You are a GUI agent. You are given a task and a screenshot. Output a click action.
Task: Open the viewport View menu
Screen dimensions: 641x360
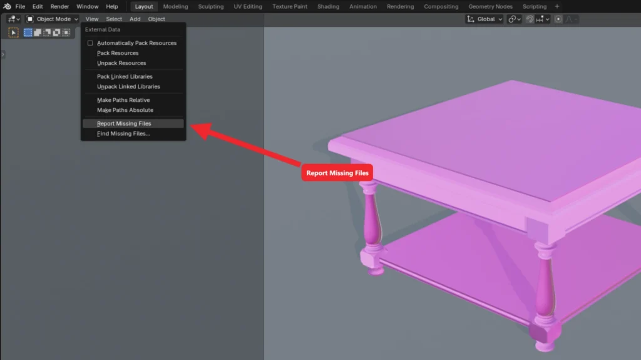click(92, 19)
